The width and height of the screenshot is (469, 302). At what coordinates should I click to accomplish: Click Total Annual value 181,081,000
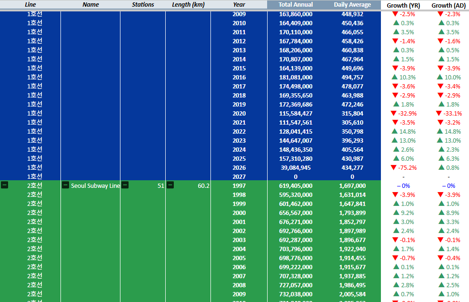tap(296, 78)
